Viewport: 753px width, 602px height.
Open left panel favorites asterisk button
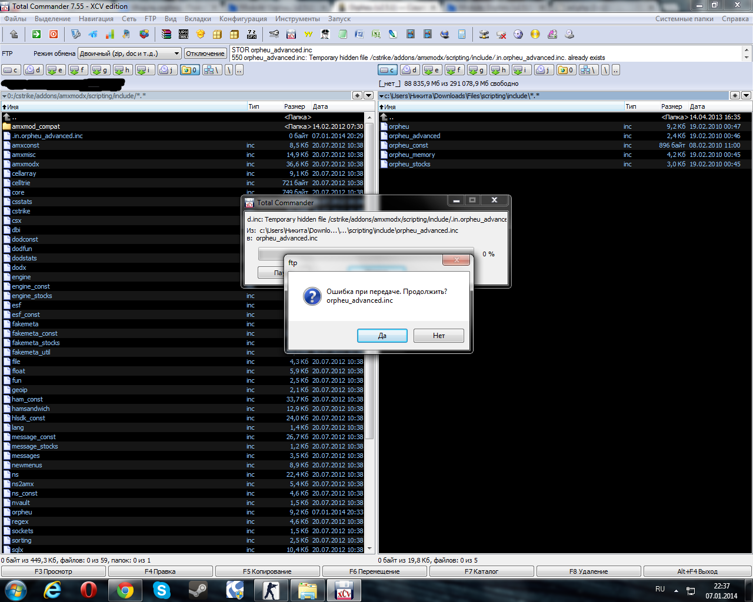[357, 95]
